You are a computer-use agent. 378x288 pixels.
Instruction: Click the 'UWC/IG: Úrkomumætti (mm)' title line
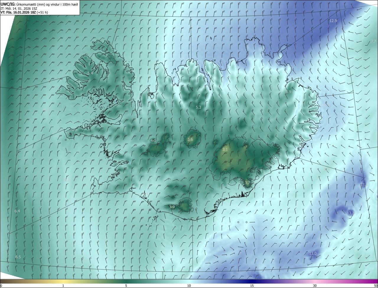(x=39, y=4)
